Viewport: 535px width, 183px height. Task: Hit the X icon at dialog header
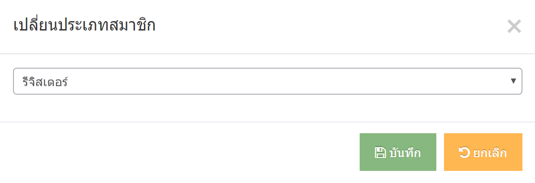(x=514, y=26)
